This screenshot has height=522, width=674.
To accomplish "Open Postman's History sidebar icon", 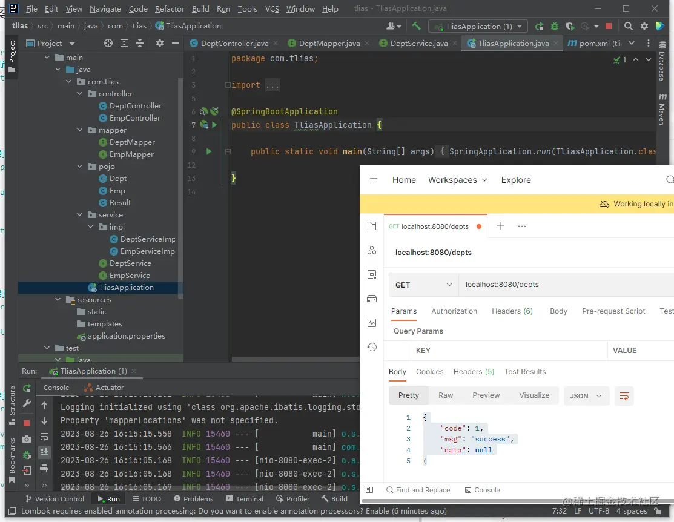I will click(372, 347).
